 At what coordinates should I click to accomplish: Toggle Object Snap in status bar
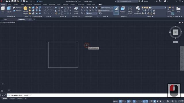(x=147, y=101)
